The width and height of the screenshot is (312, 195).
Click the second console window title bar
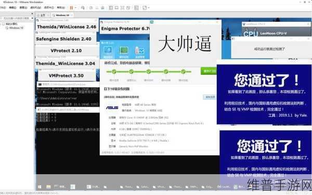pos(68,110)
